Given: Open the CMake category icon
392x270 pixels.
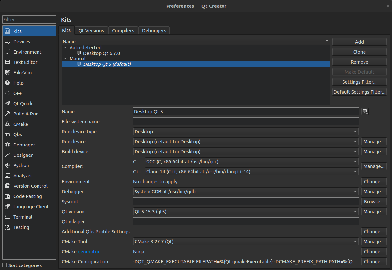Looking at the screenshot, I should [x=8, y=124].
